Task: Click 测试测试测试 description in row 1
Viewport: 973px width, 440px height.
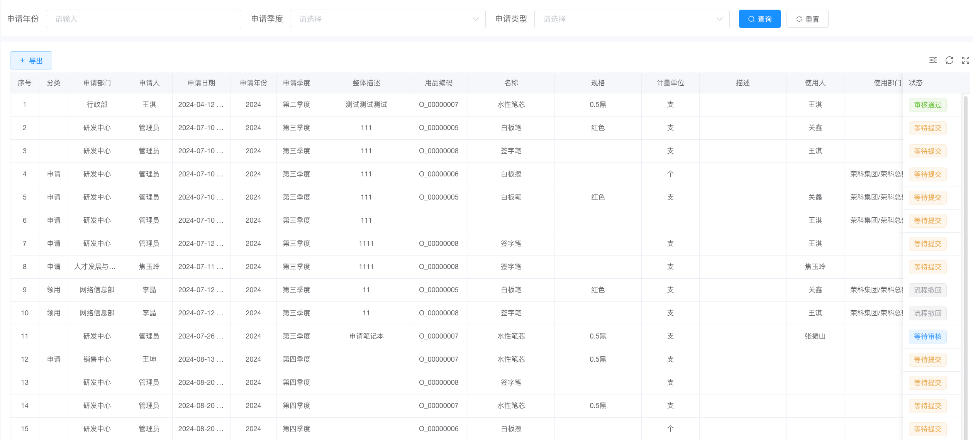Action: coord(366,105)
